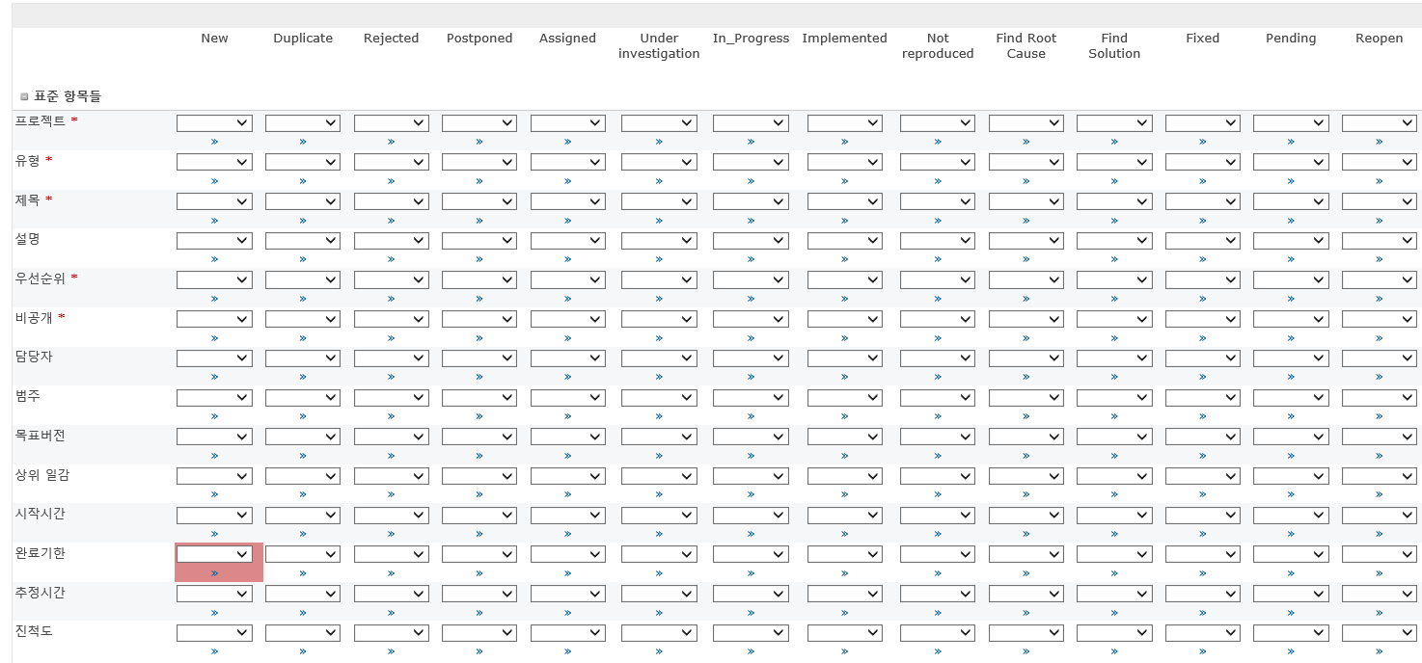Open the 프로젝트 dropdown in Duplicate column
Screen dimensions: 1422x663
[x=303, y=123]
